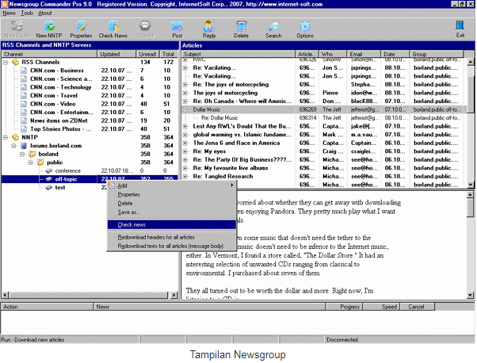Click the Stop All toolbar icon
Screen dimensions: 477x363
tap(146, 26)
